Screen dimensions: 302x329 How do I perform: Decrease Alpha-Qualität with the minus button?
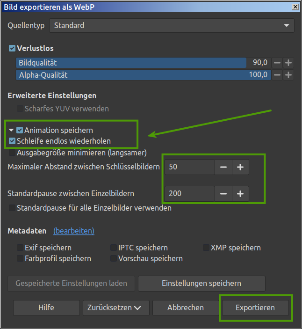pos(277,75)
